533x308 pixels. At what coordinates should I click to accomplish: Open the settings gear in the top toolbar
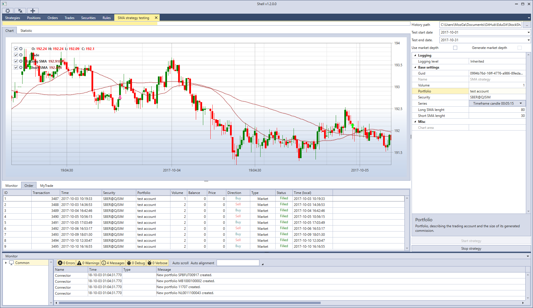click(8, 11)
